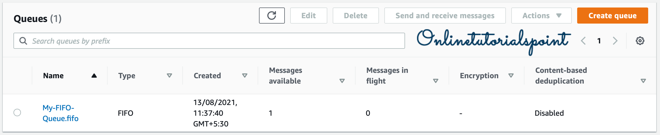Go to previous page arrow
This screenshot has height=135, width=660.
tap(583, 41)
